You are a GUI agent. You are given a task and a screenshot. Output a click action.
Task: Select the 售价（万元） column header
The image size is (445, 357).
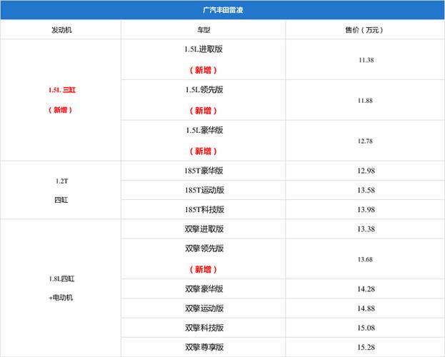[365, 30]
